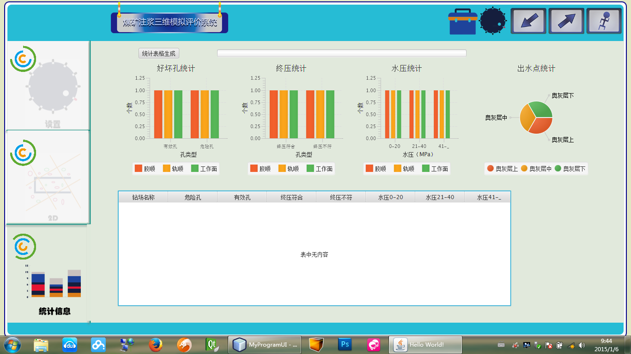This screenshot has height=354, width=631.
Task: Click the 奥灰层下 legend dot under pie chart
Action: click(x=558, y=169)
